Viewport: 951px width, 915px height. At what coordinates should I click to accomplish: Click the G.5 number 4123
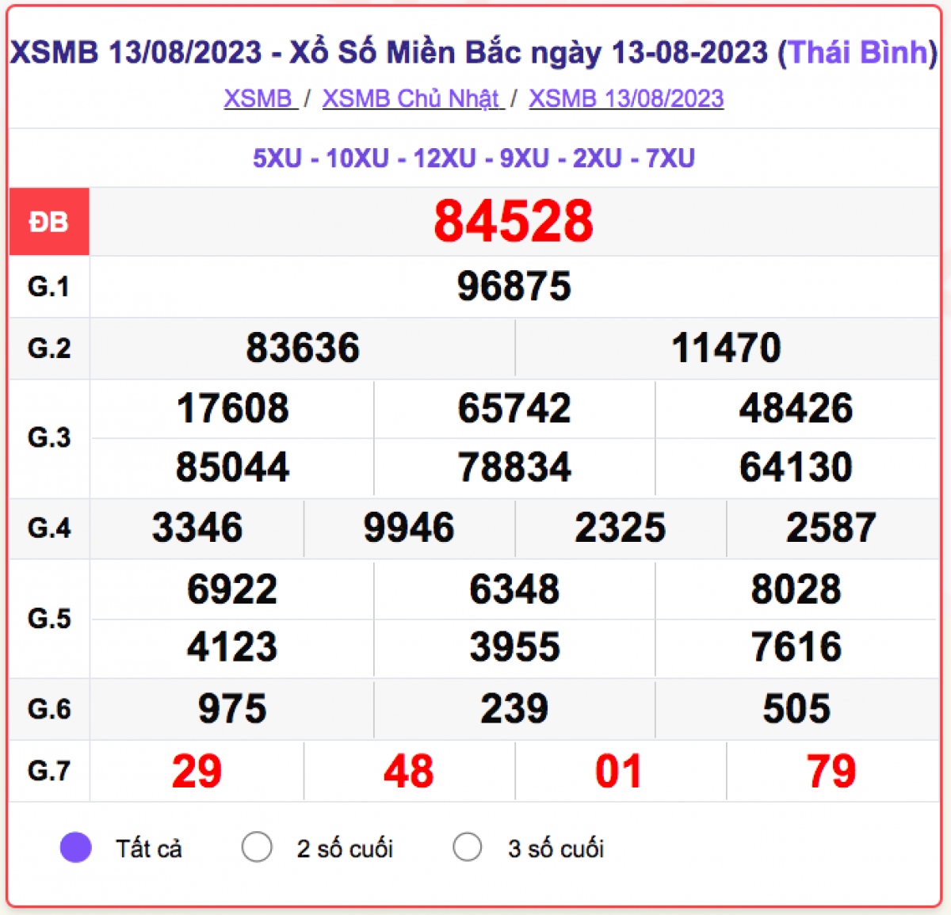[x=232, y=647]
